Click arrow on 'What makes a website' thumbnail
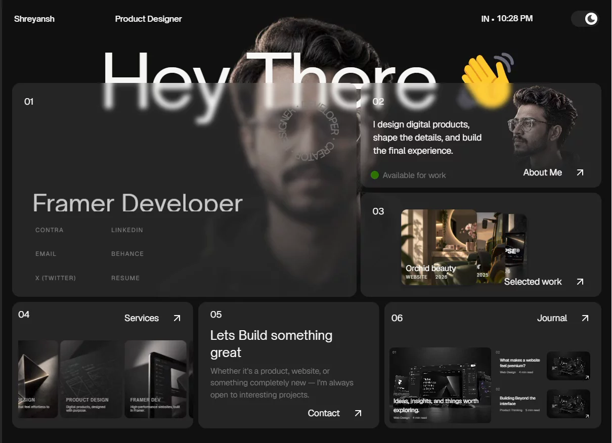This screenshot has width=612, height=443. pos(587,377)
